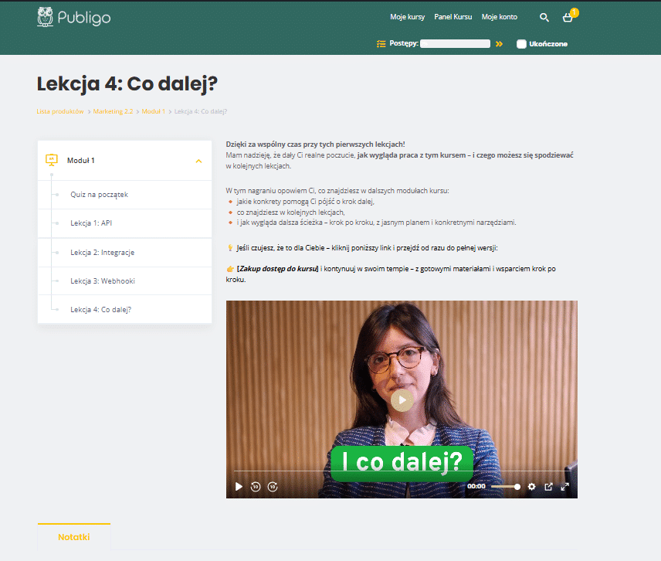Select the Notatki tab

pyautogui.click(x=74, y=537)
